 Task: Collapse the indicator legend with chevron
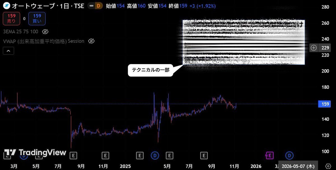click(8, 51)
